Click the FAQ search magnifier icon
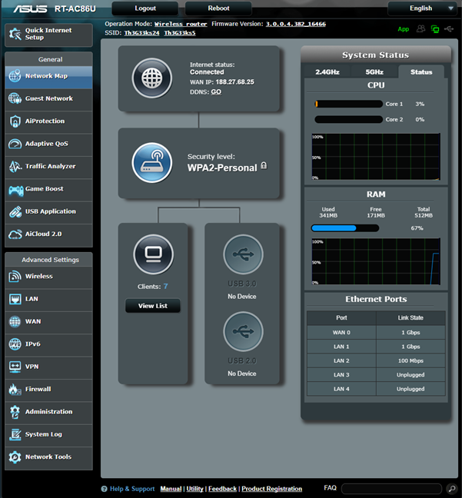Screen dimensions: 462x498 click(x=451, y=489)
